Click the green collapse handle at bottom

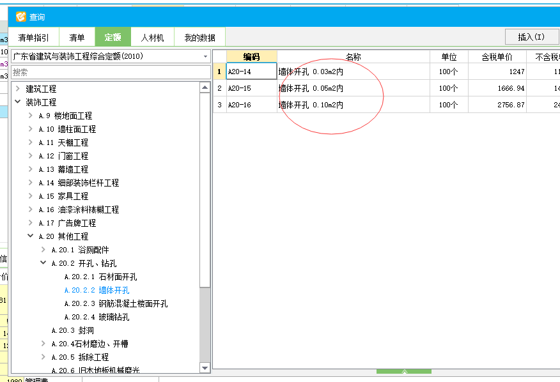[x=403, y=371]
